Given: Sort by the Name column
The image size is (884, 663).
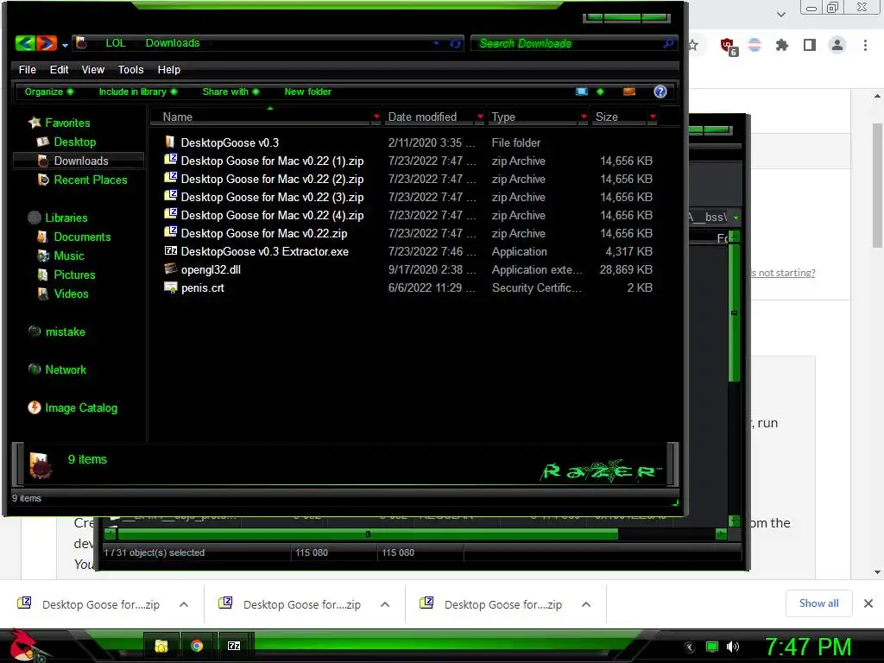Looking at the screenshot, I should (178, 117).
